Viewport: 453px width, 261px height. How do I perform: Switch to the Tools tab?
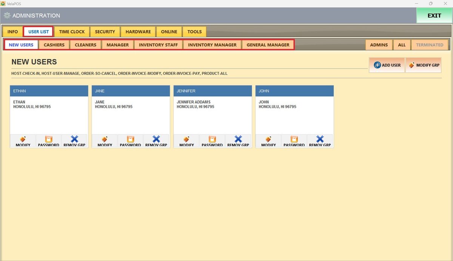(194, 32)
